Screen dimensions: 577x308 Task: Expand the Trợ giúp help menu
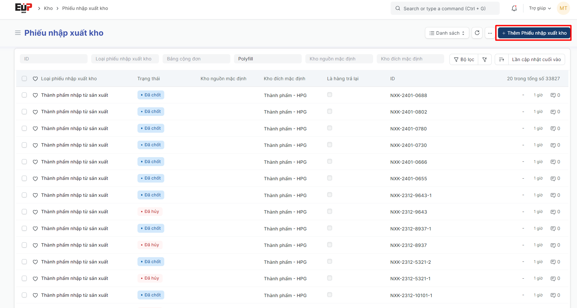coord(540,8)
